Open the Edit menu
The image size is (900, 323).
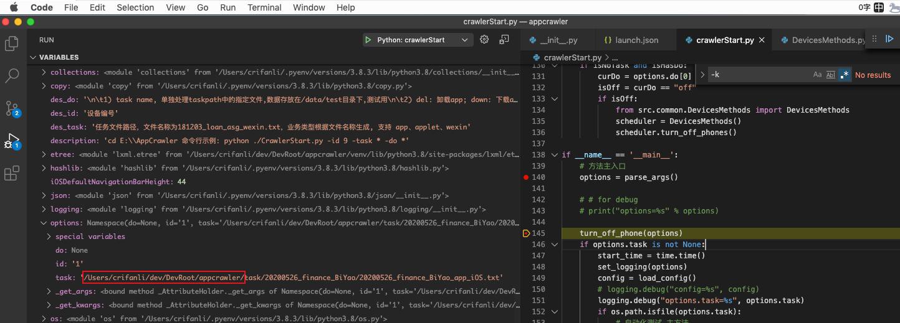[x=97, y=7]
